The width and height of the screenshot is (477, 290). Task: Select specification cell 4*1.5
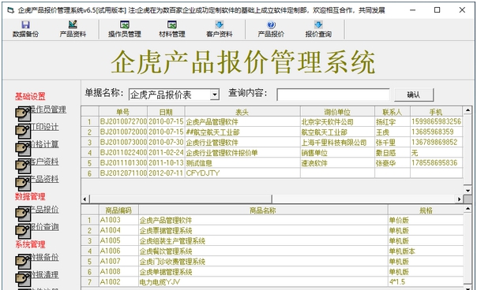pyautogui.click(x=426, y=282)
